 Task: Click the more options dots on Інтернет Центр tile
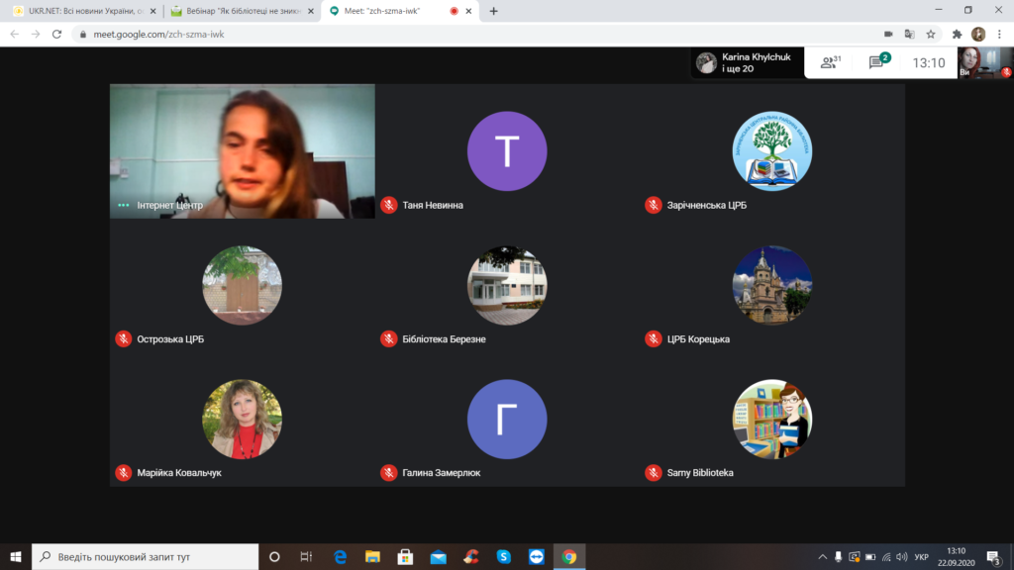click(x=124, y=205)
